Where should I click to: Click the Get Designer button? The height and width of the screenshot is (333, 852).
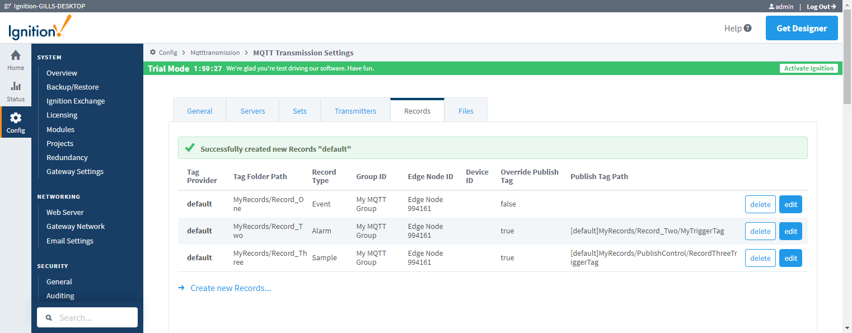[x=802, y=28]
